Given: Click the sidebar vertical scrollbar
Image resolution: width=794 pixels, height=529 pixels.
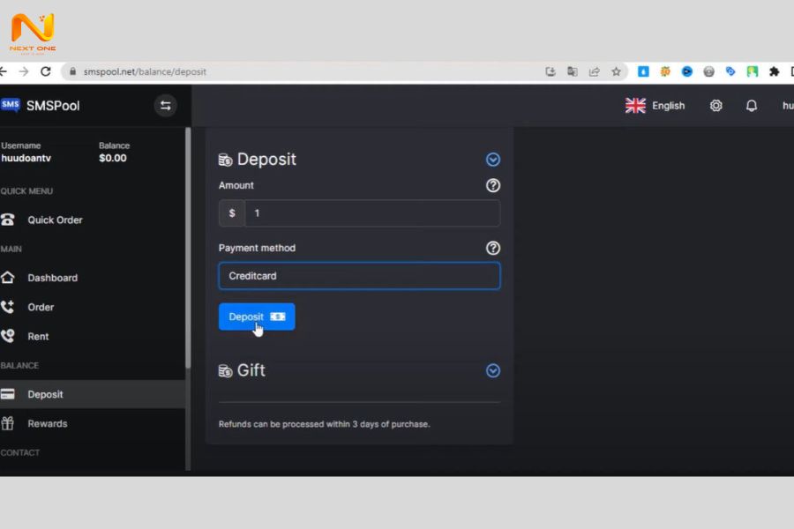Looking at the screenshot, I should tap(188, 247).
